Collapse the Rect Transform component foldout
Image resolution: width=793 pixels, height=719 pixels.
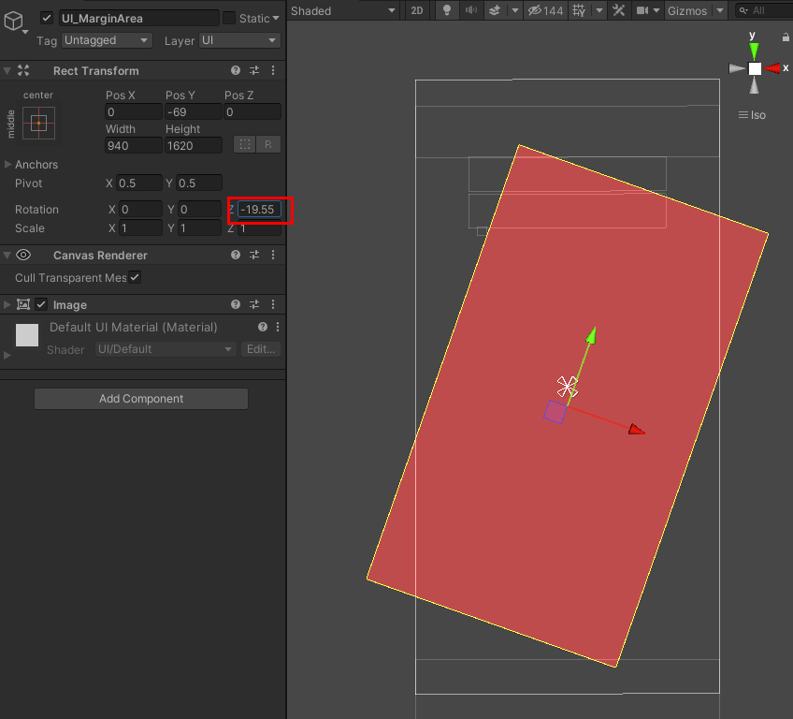point(7,71)
